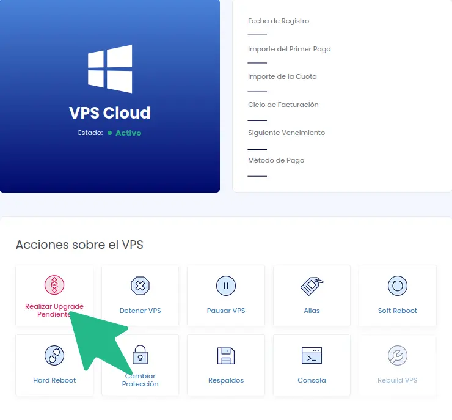Click the Hard Reboot plug icon
452x420 pixels.
(x=54, y=355)
